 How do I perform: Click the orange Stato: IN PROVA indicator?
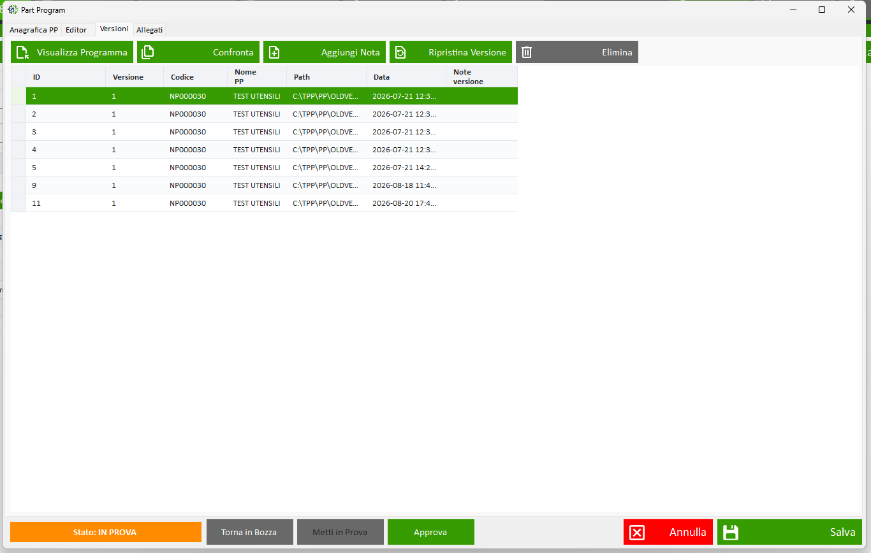point(106,532)
